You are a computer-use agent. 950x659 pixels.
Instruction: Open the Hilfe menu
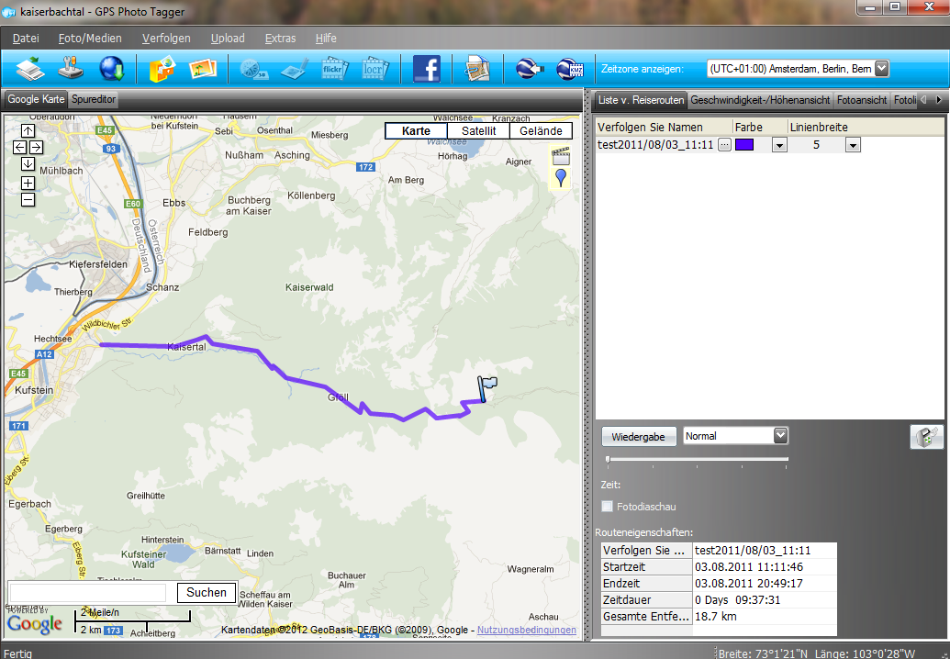[x=326, y=39]
